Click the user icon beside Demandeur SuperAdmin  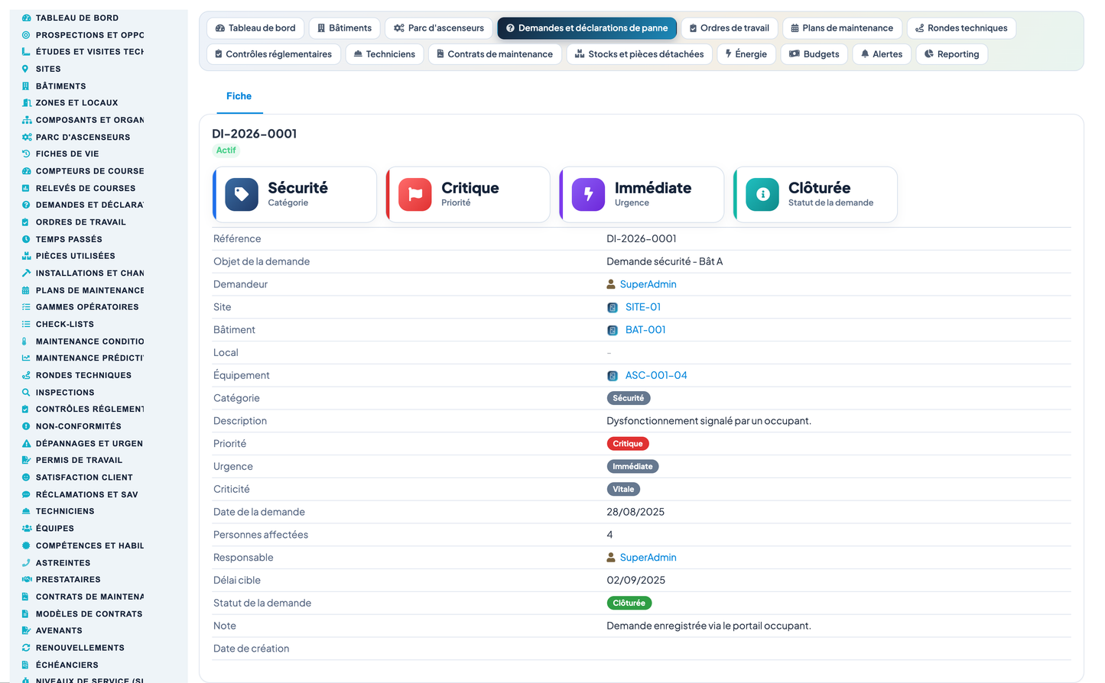611,284
